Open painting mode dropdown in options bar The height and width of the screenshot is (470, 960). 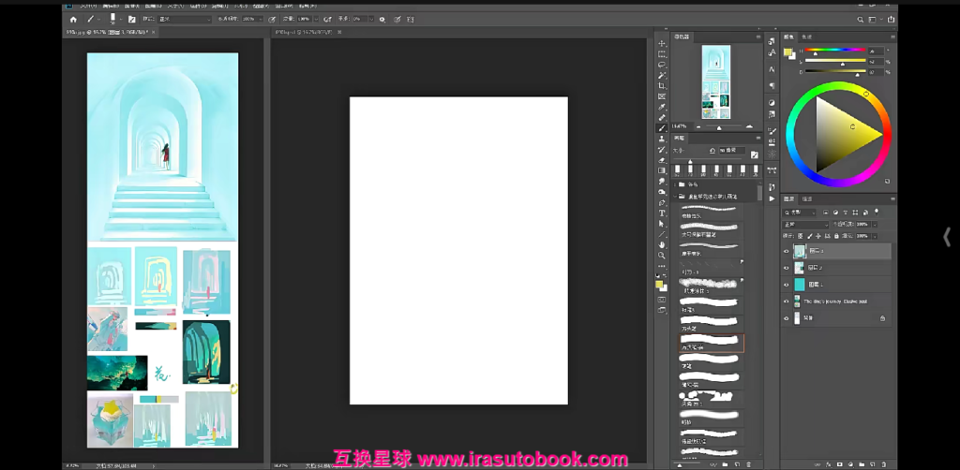tap(185, 19)
